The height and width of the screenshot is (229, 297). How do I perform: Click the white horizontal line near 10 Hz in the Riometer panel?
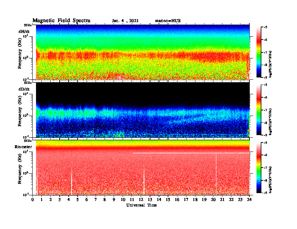[x=191, y=153]
